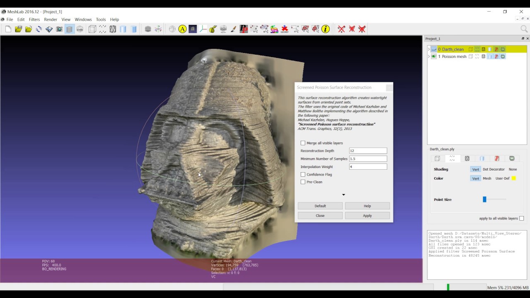Image resolution: width=530 pixels, height=298 pixels.
Task: Open the Render menu
Action: tap(51, 19)
